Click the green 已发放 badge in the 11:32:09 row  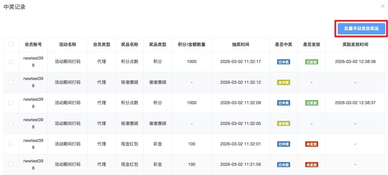pos(311,103)
